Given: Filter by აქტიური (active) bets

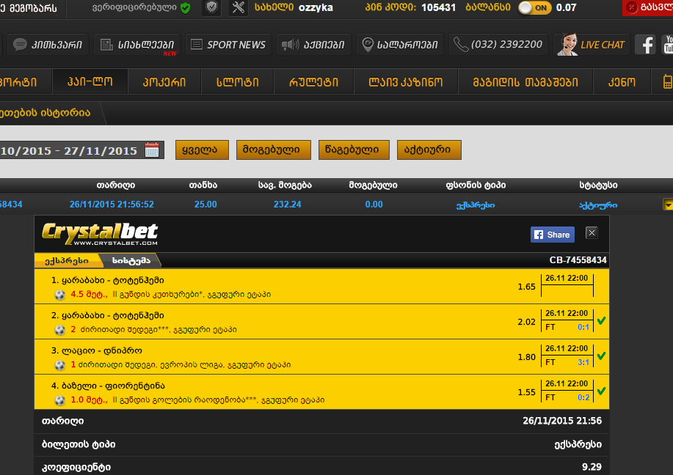Looking at the screenshot, I should 429,150.
